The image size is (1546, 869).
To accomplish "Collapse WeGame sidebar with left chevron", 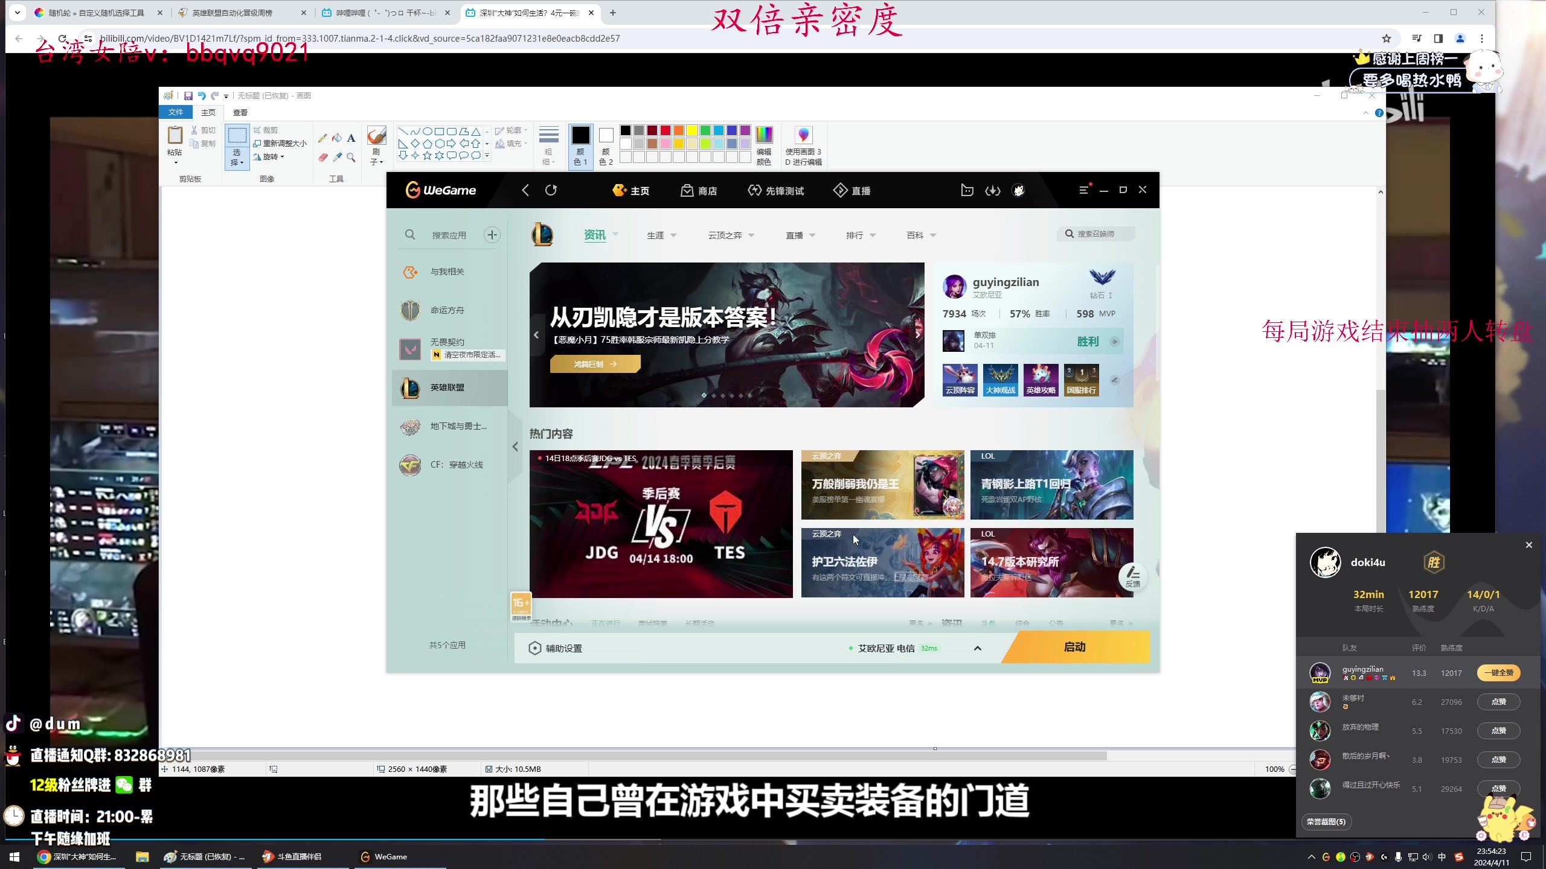I will pyautogui.click(x=515, y=447).
